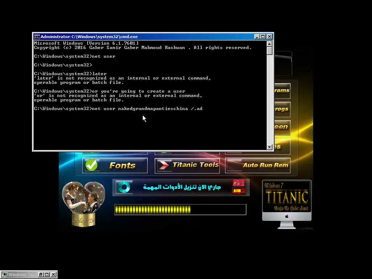
Task: Click the red arrow icon on Titanic Tools
Action: (163, 165)
